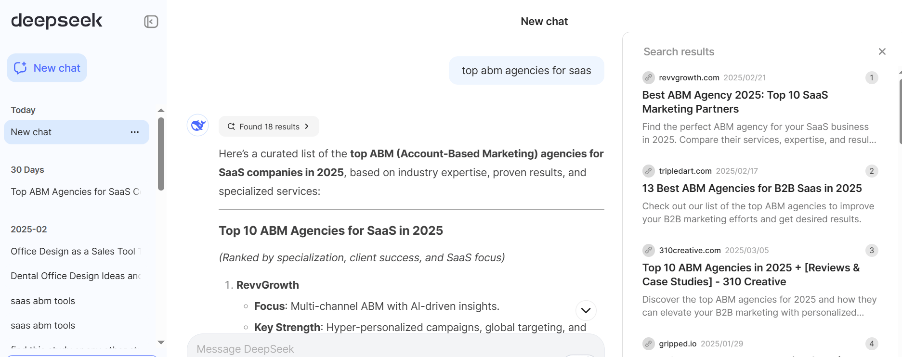Screen dimensions: 902x357
Task: Open 'Office Design as a Sales Tool' chat
Action: [x=76, y=251]
